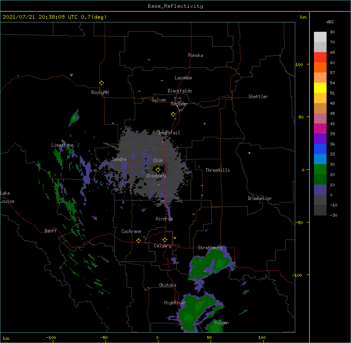Screen dimensions: 351x343
Task: Pick the light grey 70–80 dBZ swatch
Action: point(320,37)
